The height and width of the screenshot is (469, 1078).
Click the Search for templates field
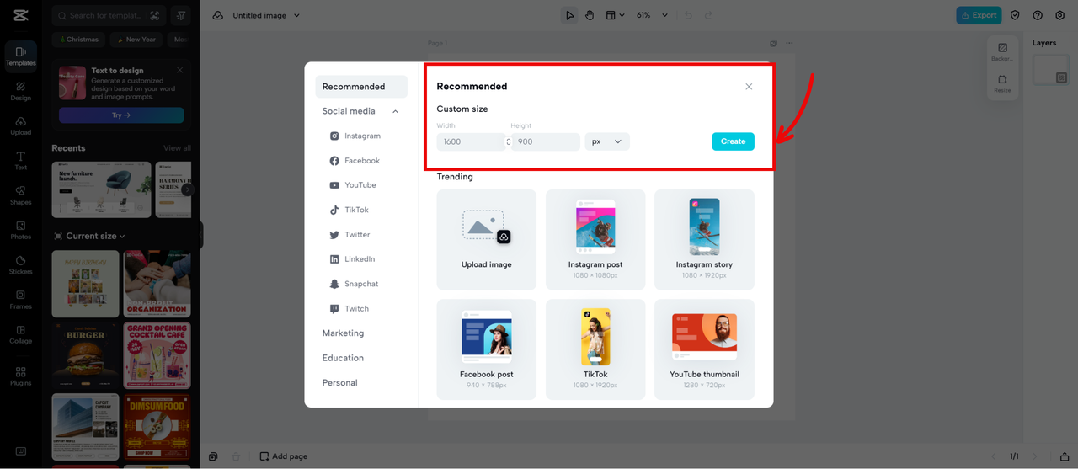point(109,15)
